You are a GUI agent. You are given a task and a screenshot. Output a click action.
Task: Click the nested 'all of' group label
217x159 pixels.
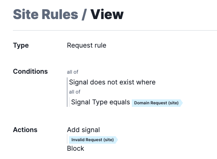(x=74, y=92)
